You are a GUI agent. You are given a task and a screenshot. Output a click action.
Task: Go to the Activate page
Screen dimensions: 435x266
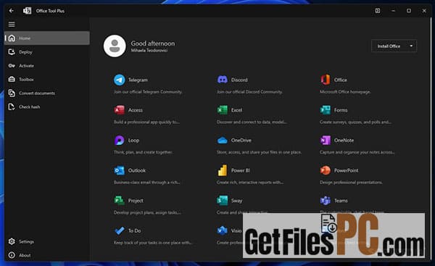pyautogui.click(x=47, y=66)
